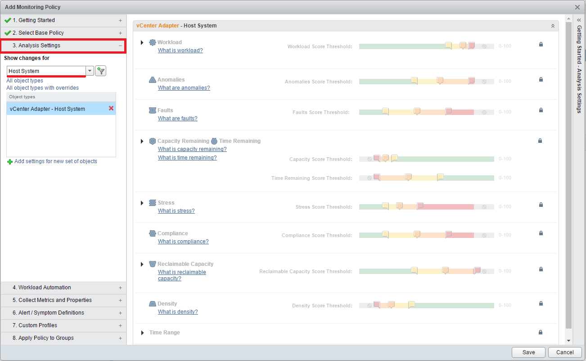Collapse the right Getting Started side panel

[579, 20]
